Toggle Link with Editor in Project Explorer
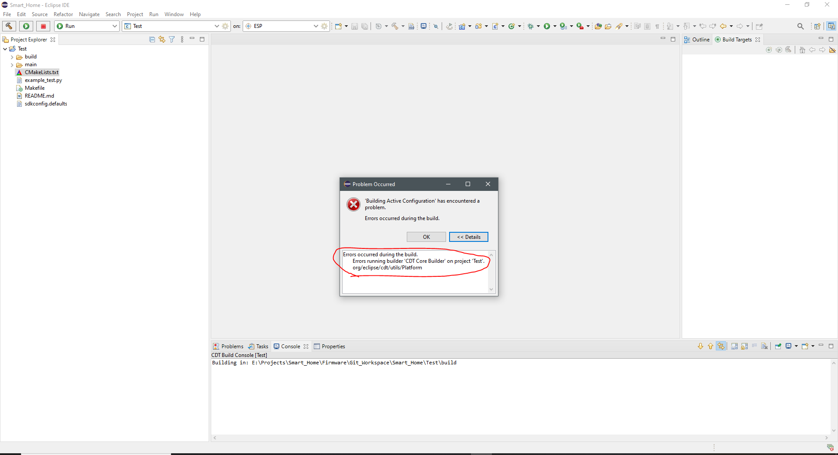This screenshot has width=838, height=455. [x=162, y=39]
